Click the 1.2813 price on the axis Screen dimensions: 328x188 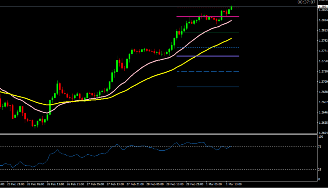coord(323,31)
